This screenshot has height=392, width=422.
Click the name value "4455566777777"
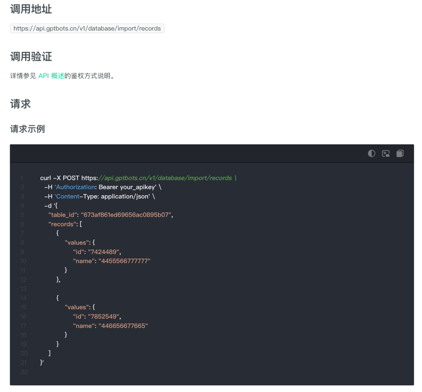[x=124, y=261]
